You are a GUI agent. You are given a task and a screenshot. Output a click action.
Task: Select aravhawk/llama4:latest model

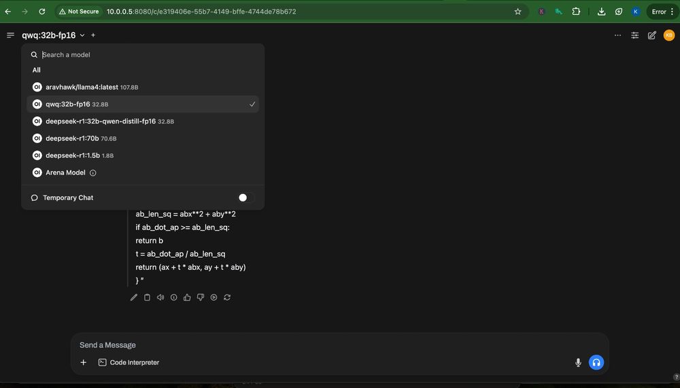143,87
